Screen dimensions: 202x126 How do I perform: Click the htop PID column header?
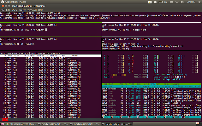point(106,84)
